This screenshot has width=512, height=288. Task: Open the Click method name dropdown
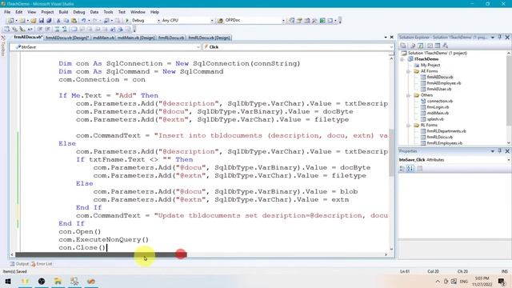(x=391, y=47)
